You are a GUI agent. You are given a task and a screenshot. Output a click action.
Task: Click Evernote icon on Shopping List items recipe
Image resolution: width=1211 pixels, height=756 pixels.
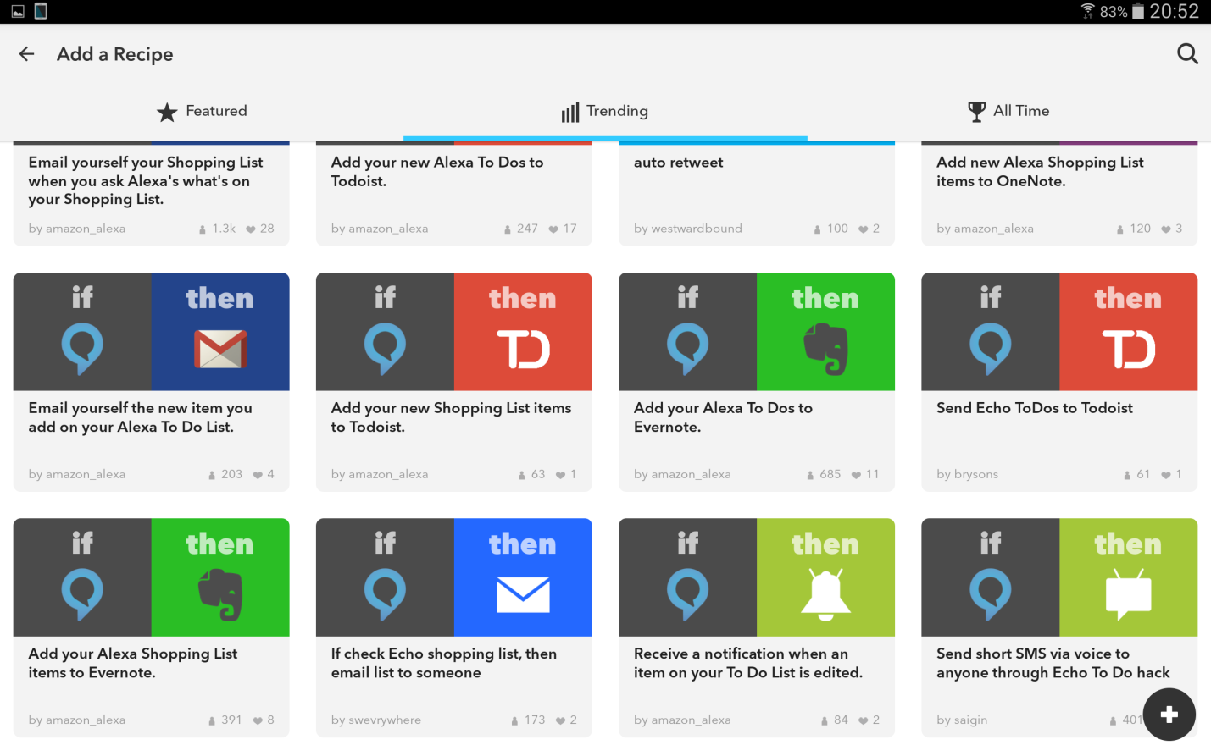tap(220, 594)
